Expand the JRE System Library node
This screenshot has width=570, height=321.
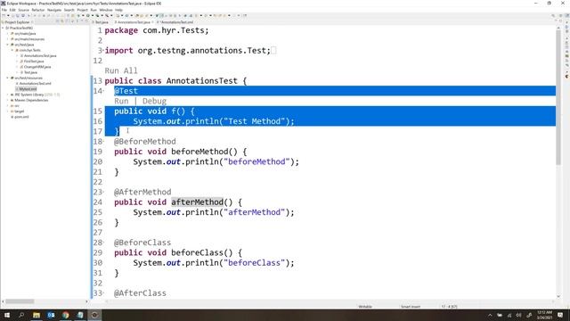click(8, 95)
